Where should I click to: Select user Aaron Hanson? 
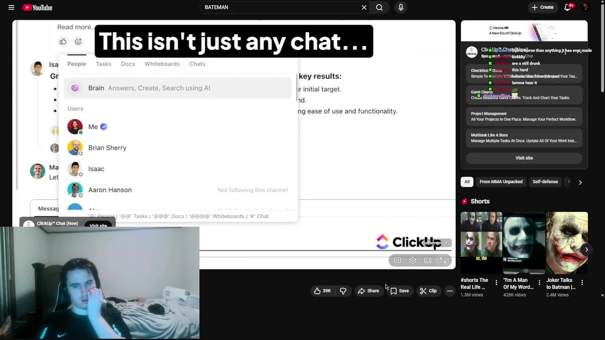[177, 190]
